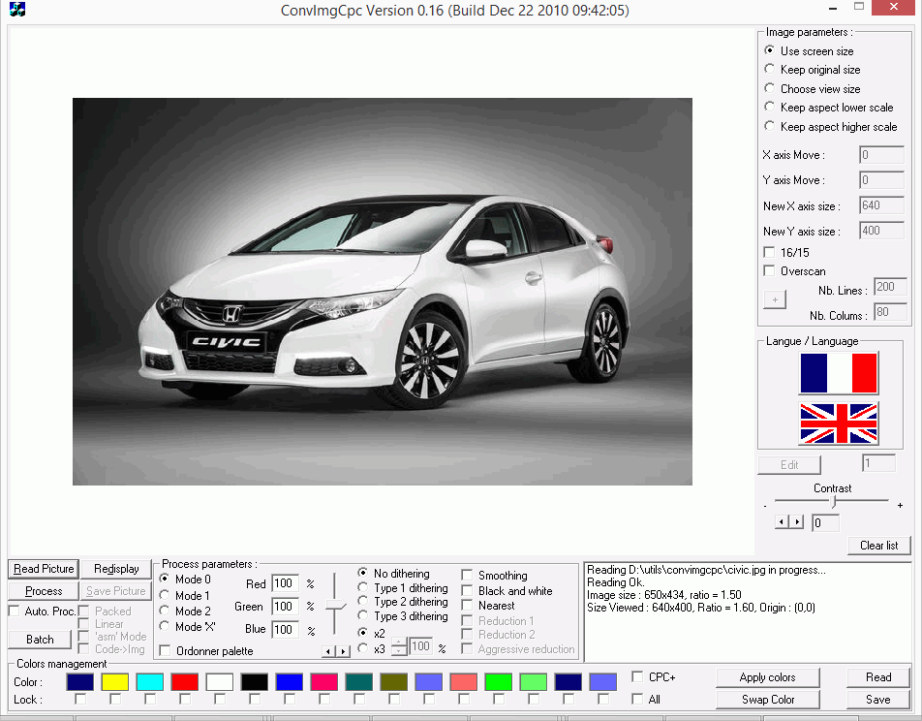Click the left arrow beside Ordonner palette

tap(328, 651)
